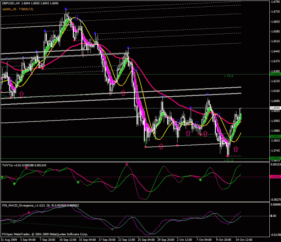
Task: Click the blue dot at the chart's highest peak
Action: 66,9
